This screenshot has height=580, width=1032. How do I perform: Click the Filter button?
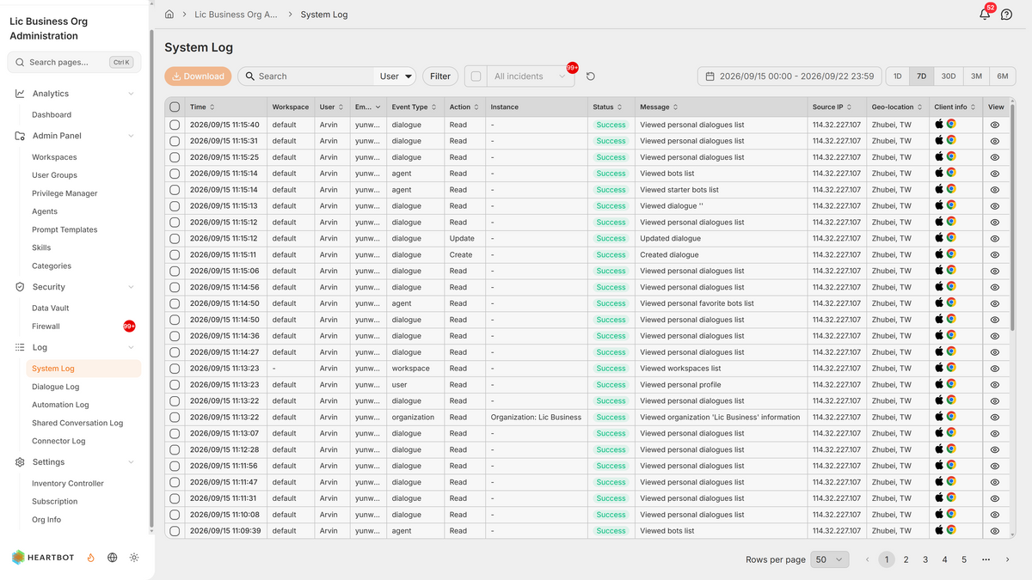tap(440, 76)
